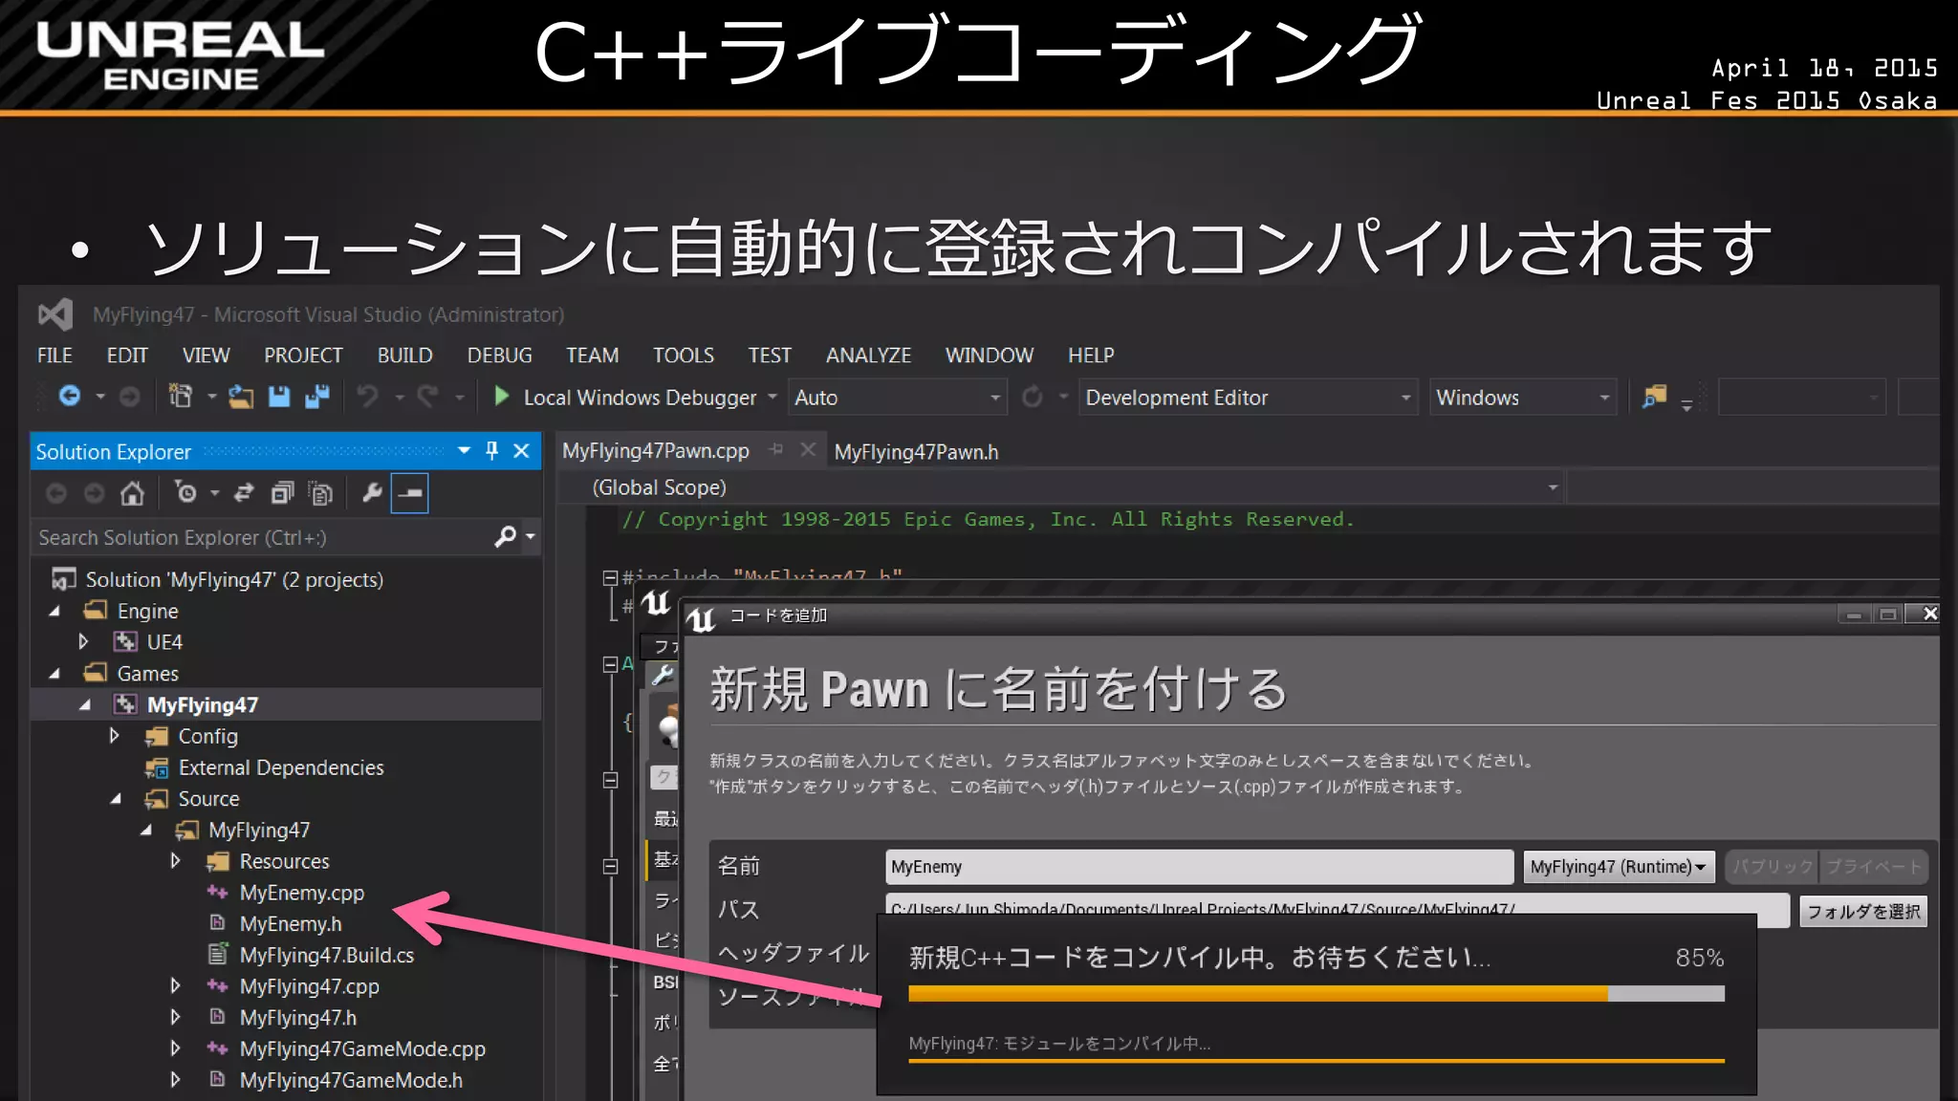Image resolution: width=1958 pixels, height=1101 pixels.
Task: Click the name field containing MyEnemy
Action: point(1199,867)
